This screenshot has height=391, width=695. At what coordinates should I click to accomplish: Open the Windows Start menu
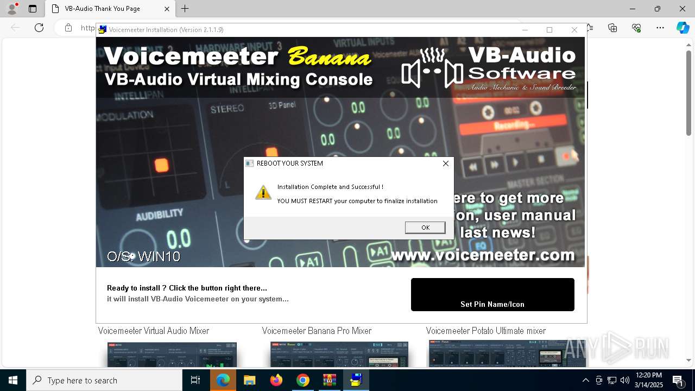pyautogui.click(x=13, y=380)
